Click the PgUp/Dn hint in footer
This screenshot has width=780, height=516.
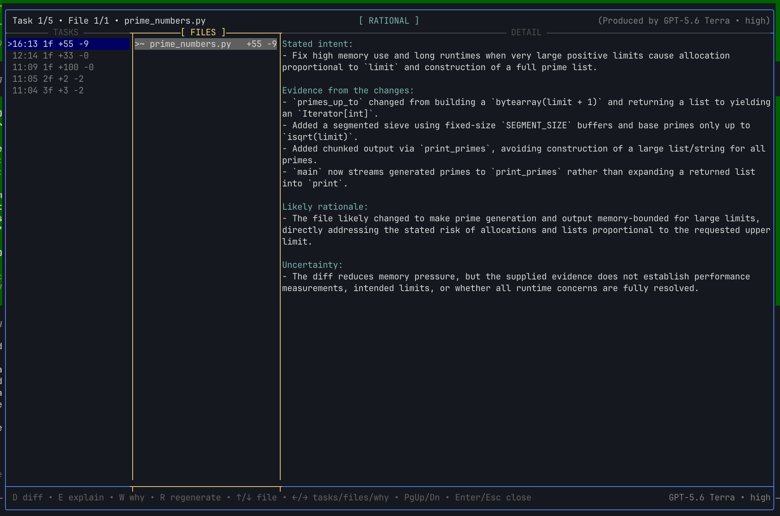click(422, 497)
